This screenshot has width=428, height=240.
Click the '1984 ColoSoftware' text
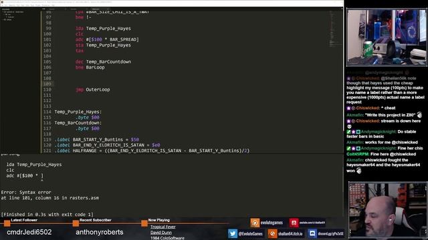(167, 238)
